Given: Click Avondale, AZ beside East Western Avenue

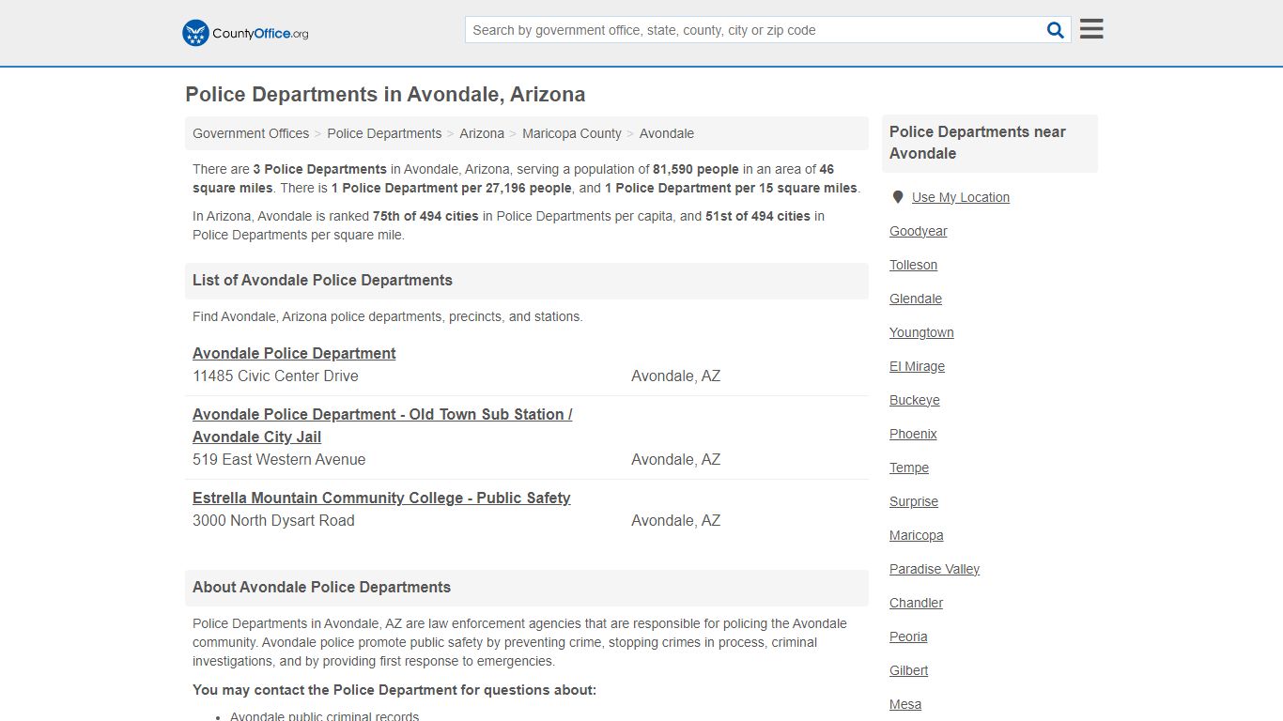Looking at the screenshot, I should coord(676,459).
